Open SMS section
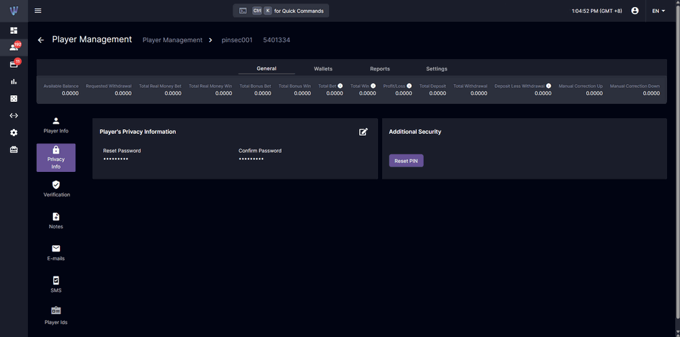 [x=56, y=285]
